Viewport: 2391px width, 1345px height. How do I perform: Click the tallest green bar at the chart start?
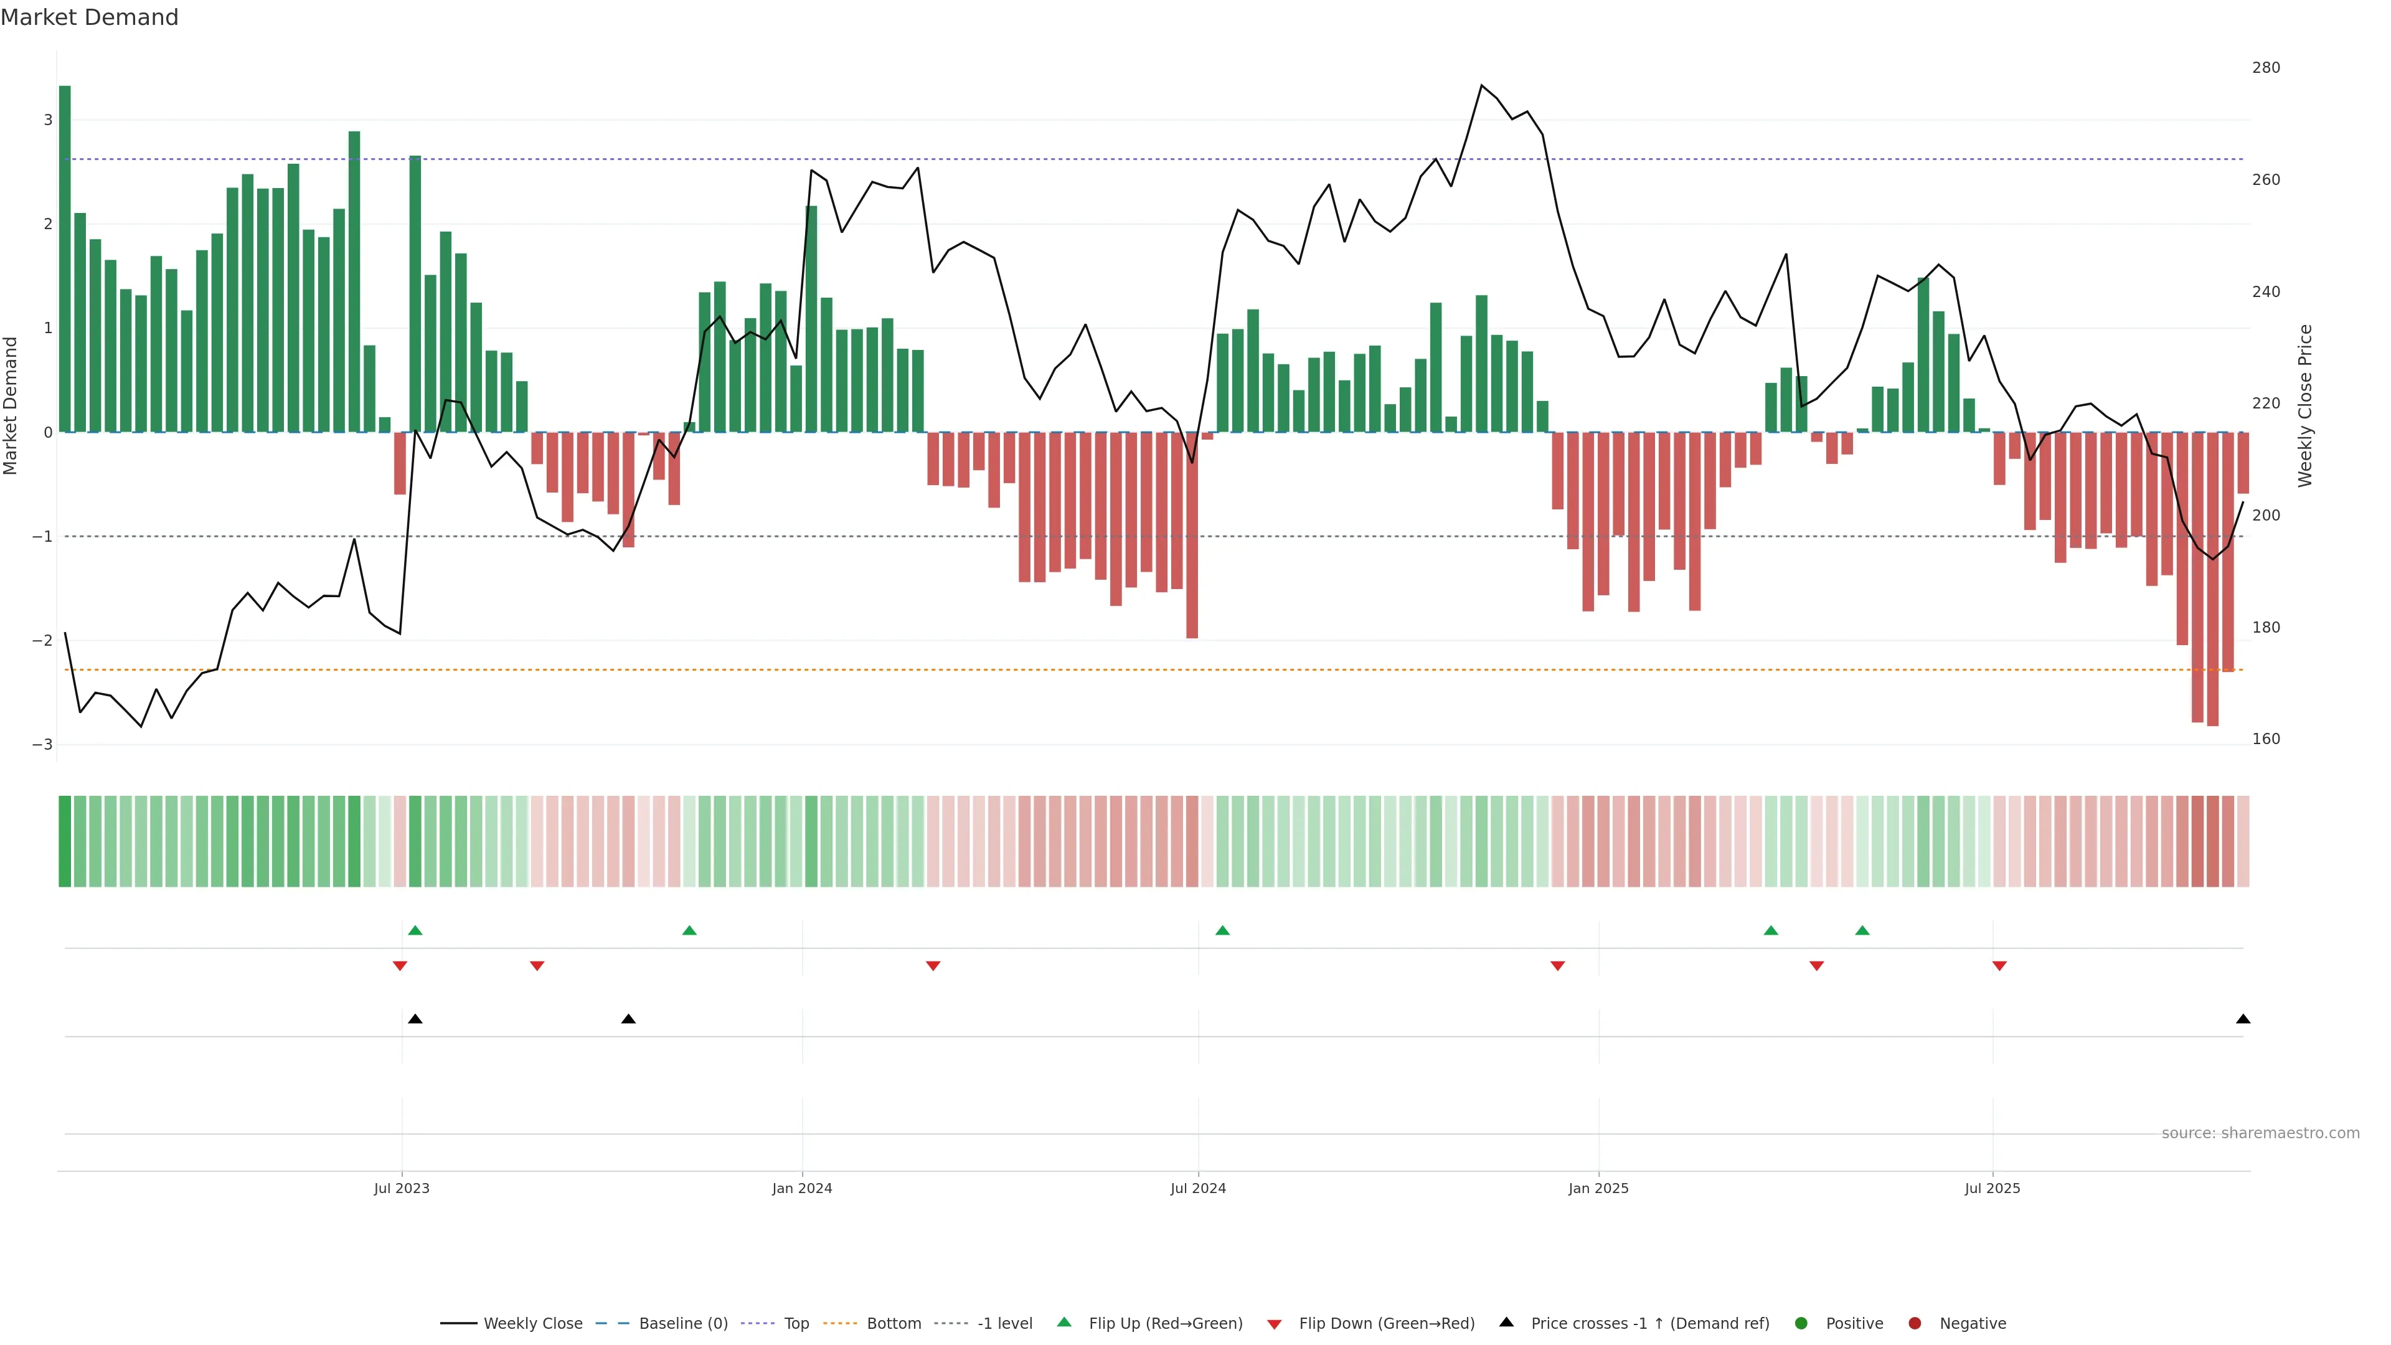[x=65, y=260]
